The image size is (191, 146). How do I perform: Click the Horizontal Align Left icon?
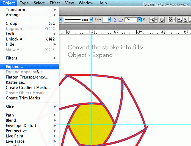tap(179, 20)
